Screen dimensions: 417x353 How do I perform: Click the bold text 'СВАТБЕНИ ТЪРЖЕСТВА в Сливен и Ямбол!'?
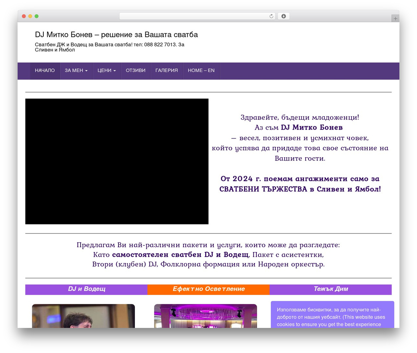pos(300,189)
